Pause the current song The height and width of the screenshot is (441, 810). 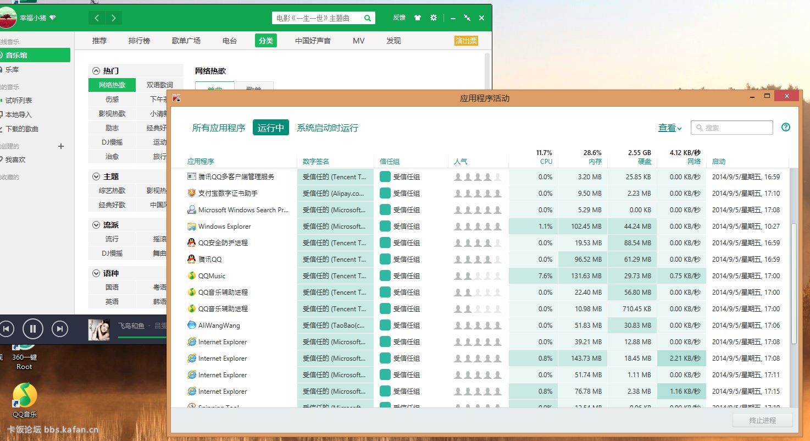click(33, 329)
